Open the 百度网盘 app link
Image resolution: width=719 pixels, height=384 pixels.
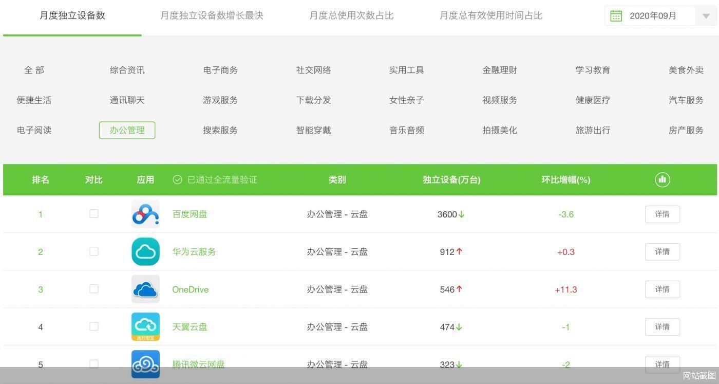pos(190,214)
